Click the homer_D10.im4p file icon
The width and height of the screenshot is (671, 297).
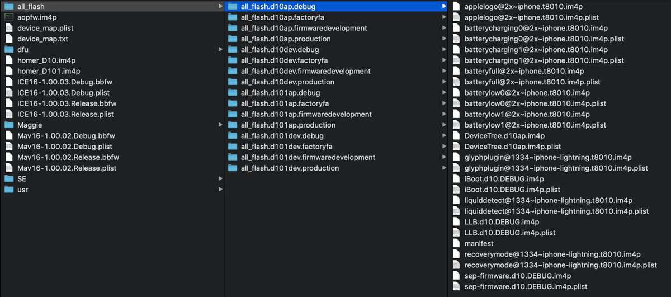(8, 60)
